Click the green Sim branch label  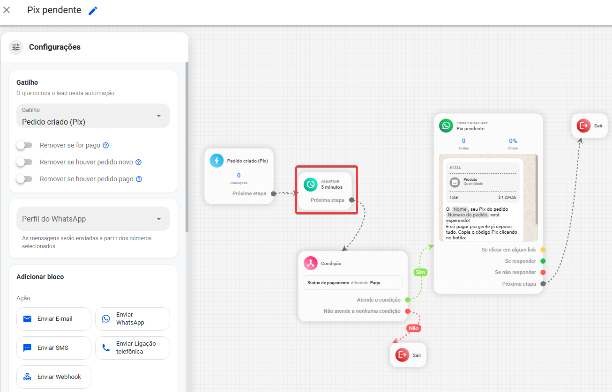coord(420,272)
